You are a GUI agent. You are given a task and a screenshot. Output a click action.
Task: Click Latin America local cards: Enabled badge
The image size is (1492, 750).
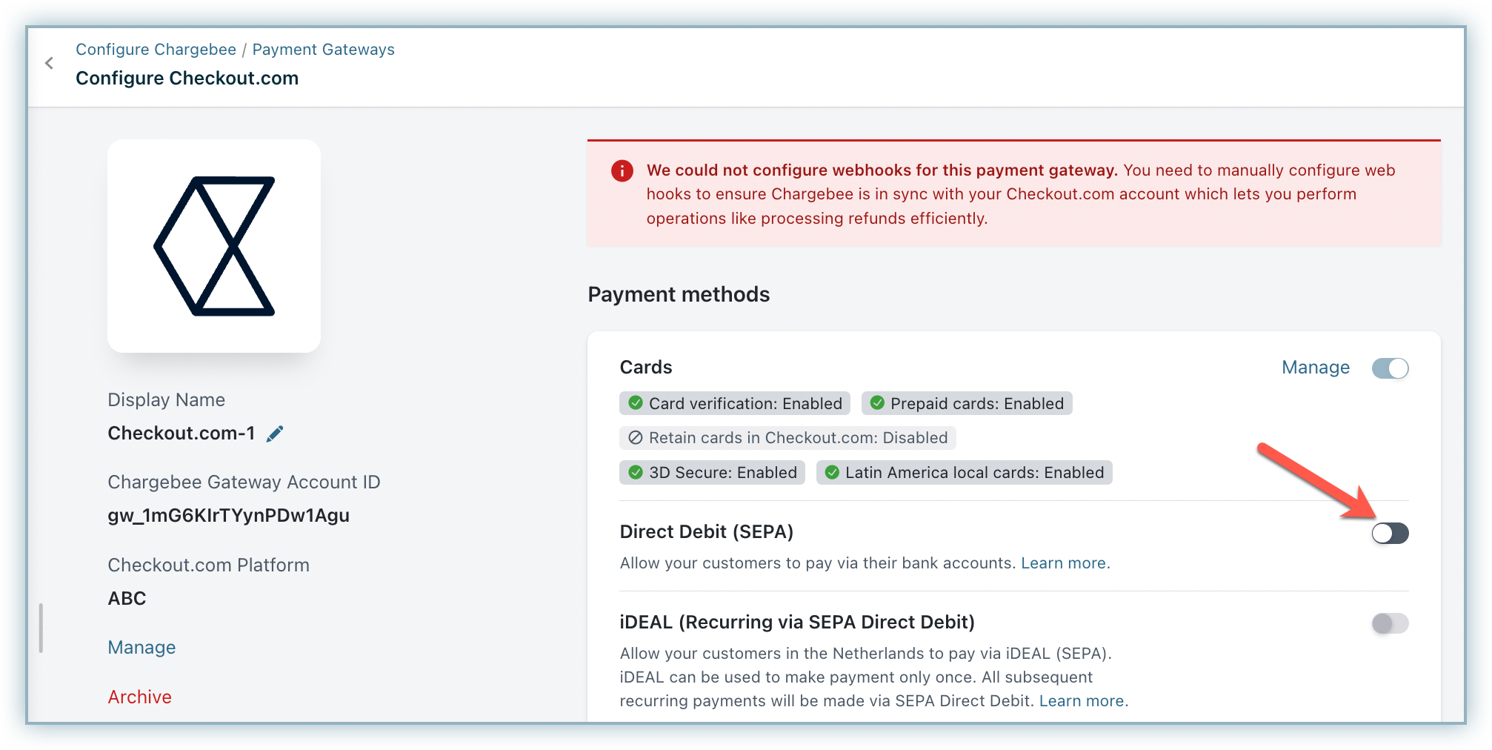[965, 473]
